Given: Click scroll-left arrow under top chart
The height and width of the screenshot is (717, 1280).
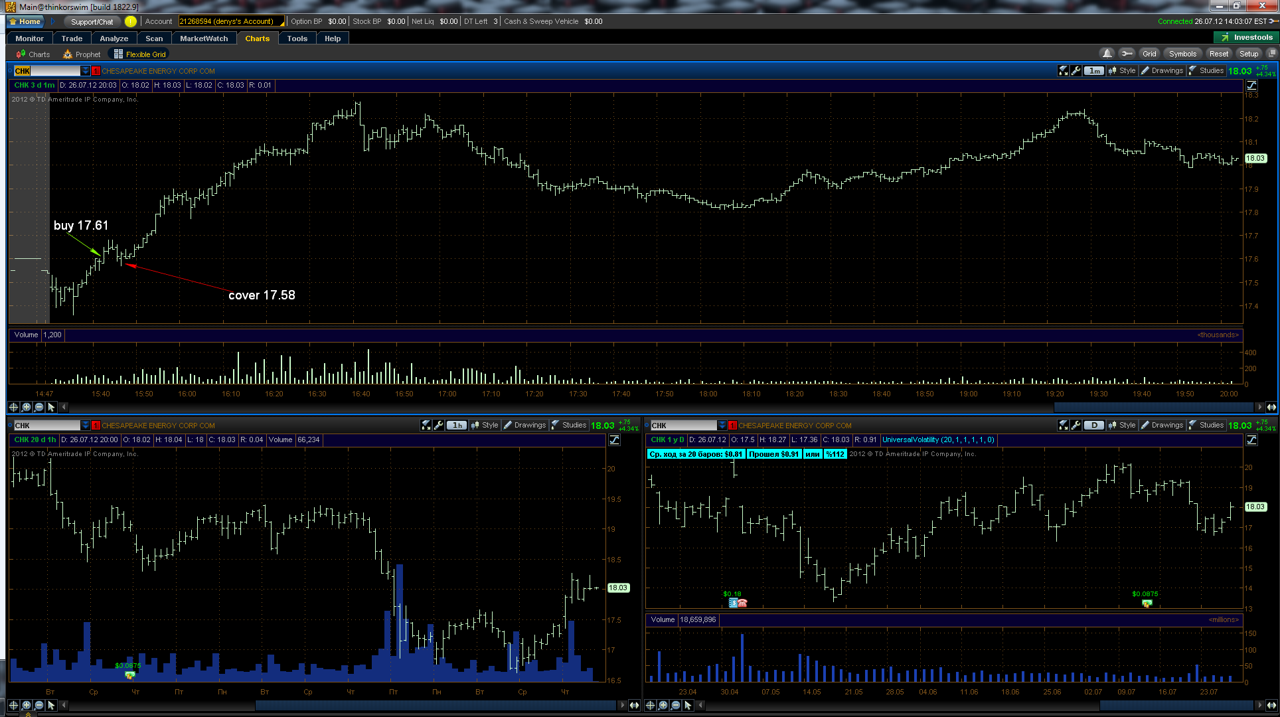Looking at the screenshot, I should (x=64, y=407).
